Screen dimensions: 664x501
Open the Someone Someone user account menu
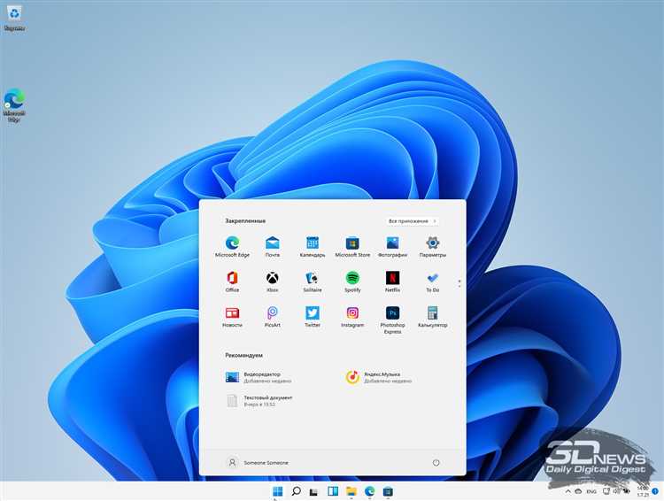tap(257, 462)
